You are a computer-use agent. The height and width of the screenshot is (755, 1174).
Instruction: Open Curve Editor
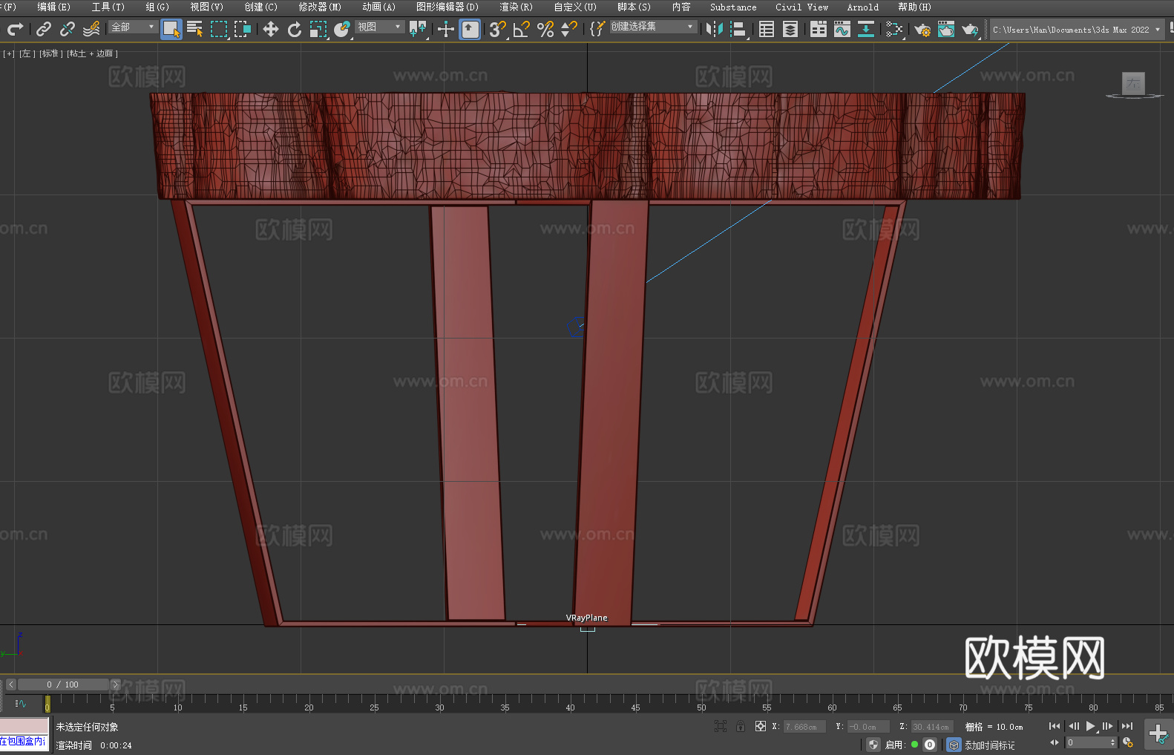click(x=842, y=29)
